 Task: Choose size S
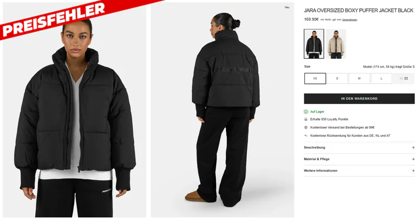pyautogui.click(x=337, y=79)
